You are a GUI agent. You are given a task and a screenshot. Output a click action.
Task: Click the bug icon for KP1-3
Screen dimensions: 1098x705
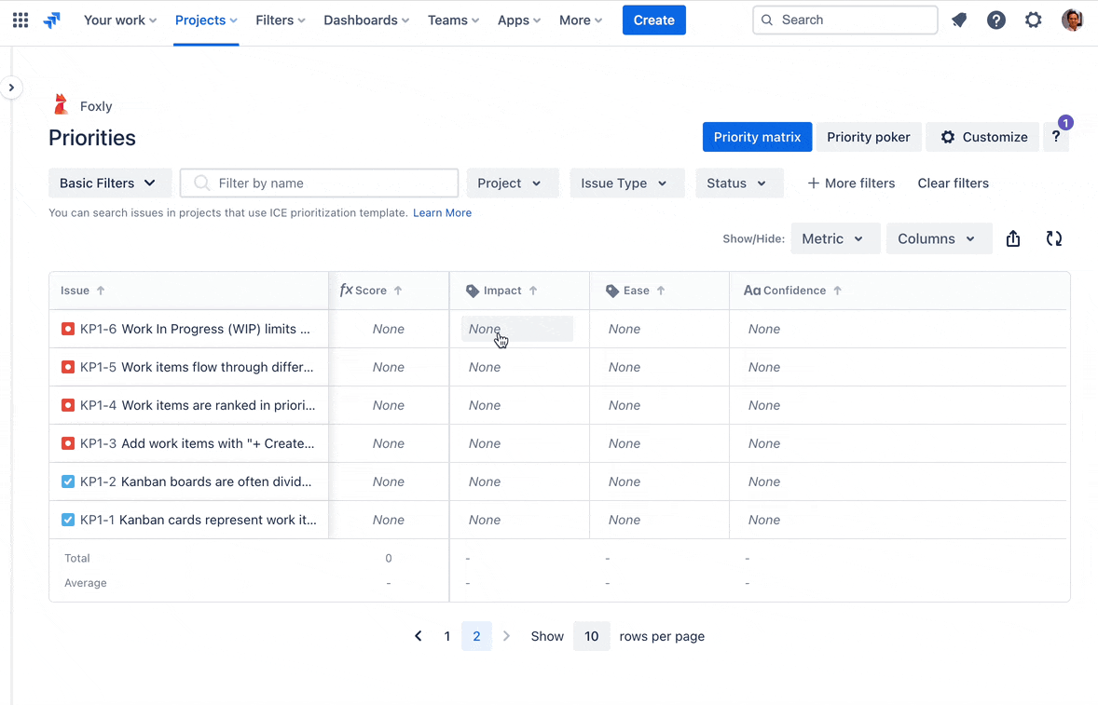68,443
